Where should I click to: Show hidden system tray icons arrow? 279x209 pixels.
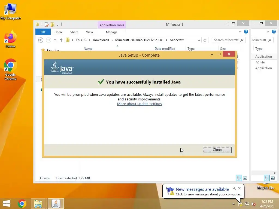coord(233,204)
